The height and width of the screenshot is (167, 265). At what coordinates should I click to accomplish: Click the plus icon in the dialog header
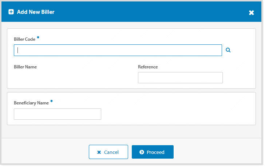(x=11, y=12)
